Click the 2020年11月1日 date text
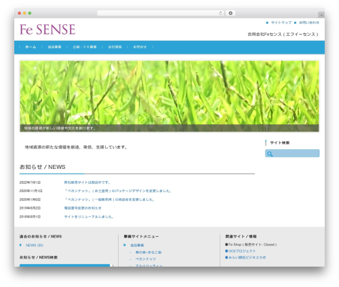Image resolution: width=339 pixels, height=287 pixels. (x=31, y=191)
